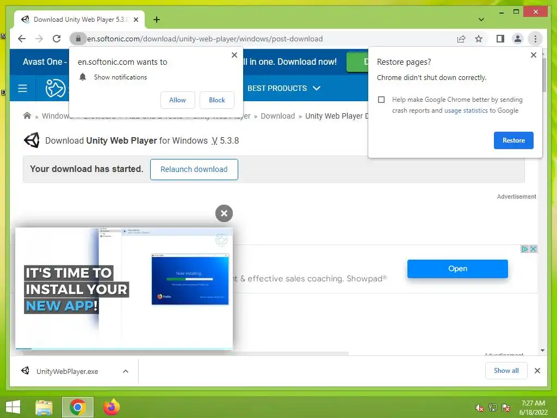Open a new tab
This screenshot has height=418, width=557.
point(157,20)
